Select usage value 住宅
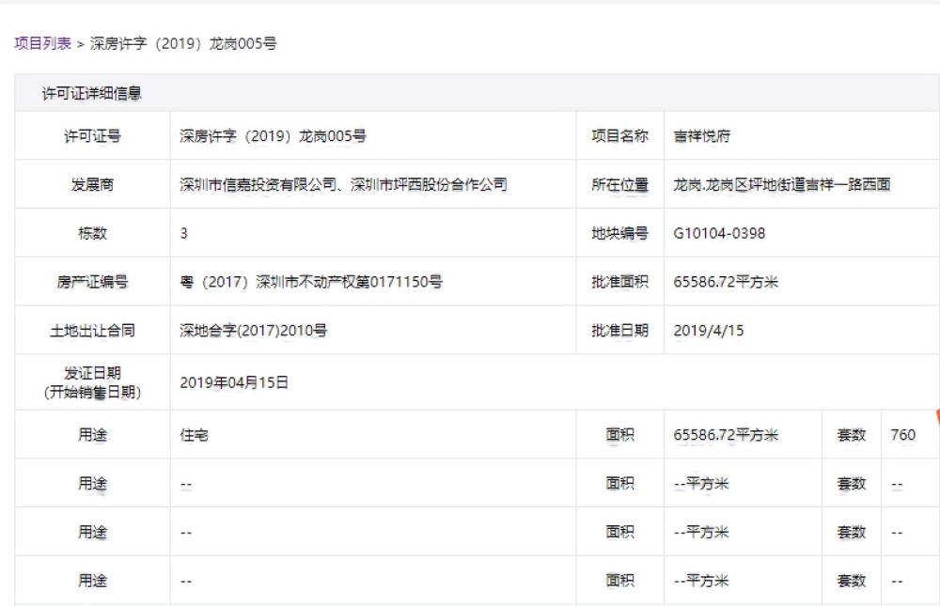The width and height of the screenshot is (940, 606). 194,435
